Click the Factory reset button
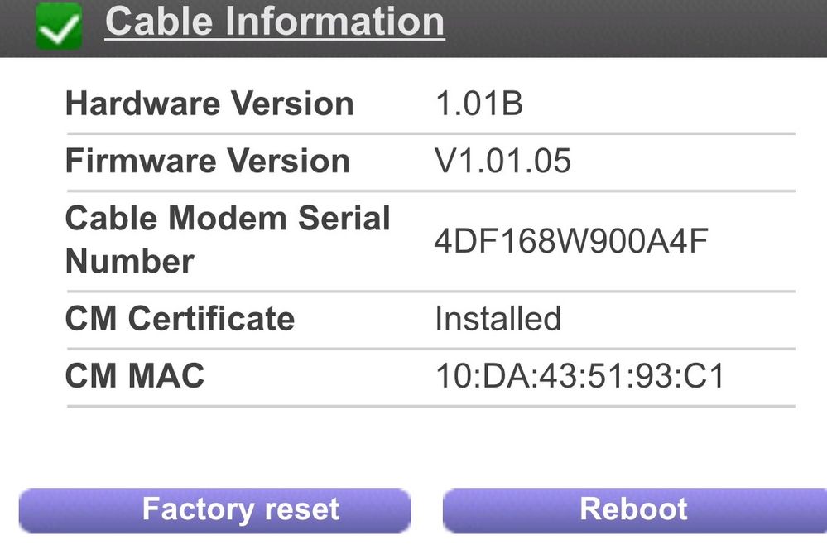 pos(214,510)
